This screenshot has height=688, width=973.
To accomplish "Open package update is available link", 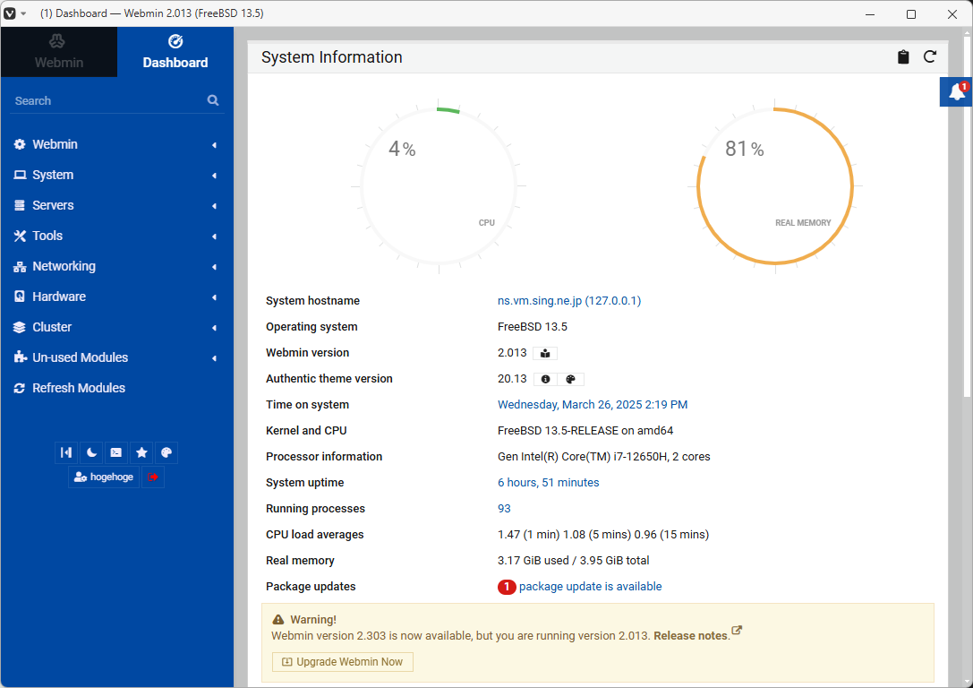I will pyautogui.click(x=590, y=587).
